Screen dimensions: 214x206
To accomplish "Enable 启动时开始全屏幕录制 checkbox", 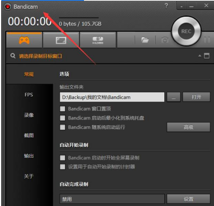I will point(63,158).
